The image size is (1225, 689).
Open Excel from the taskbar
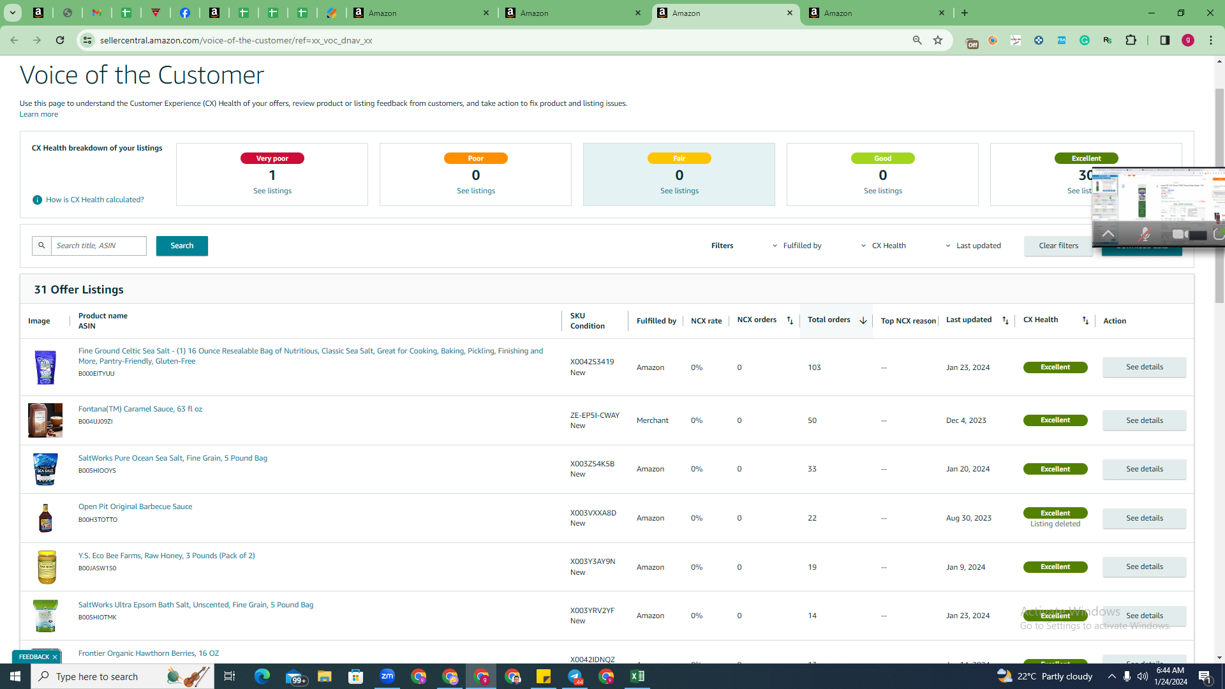[637, 676]
